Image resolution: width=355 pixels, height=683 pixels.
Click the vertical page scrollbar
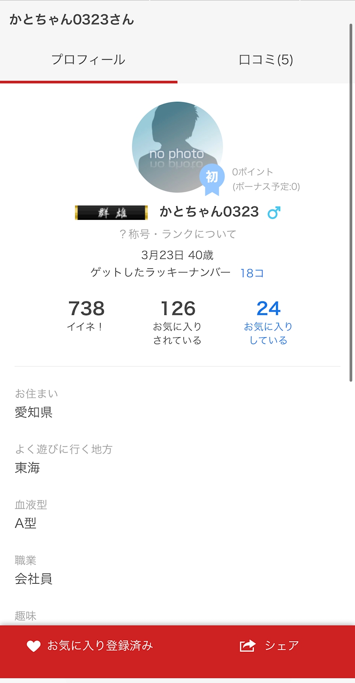tap(351, 203)
